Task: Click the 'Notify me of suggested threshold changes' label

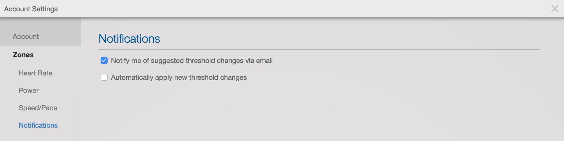Action: point(192,61)
